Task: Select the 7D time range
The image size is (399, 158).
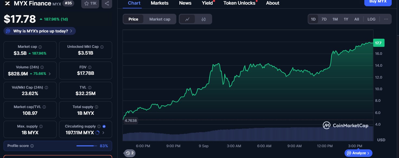Action: point(324,19)
